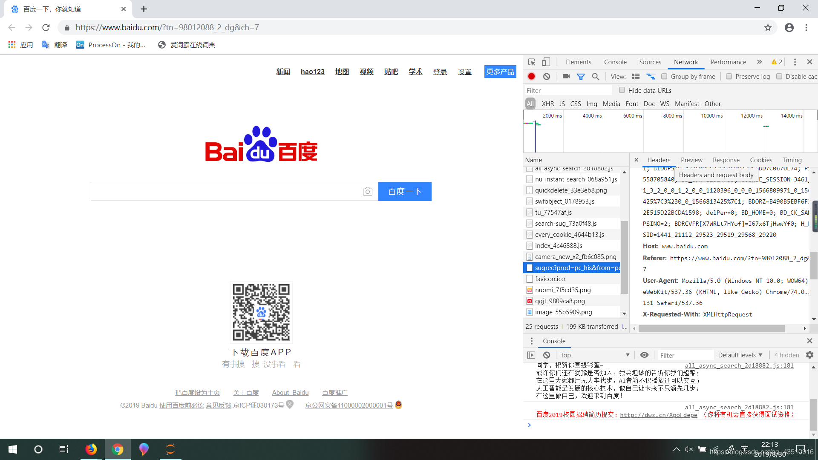Viewport: 818px width, 460px height.
Task: Click the console Filter field
Action: (686, 355)
